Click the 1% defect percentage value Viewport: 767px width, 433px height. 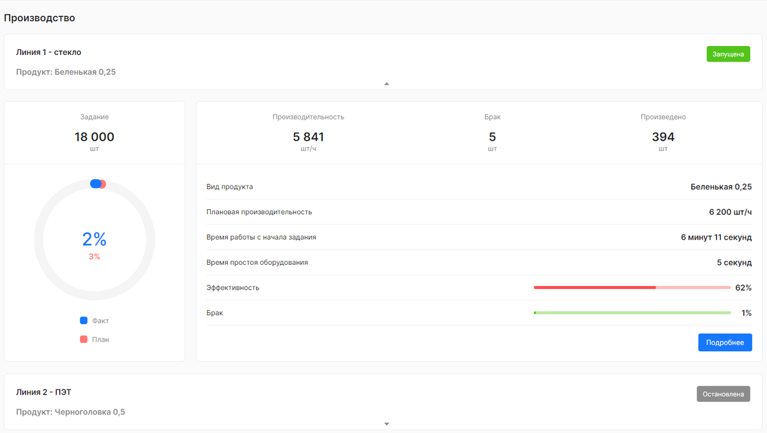click(747, 313)
